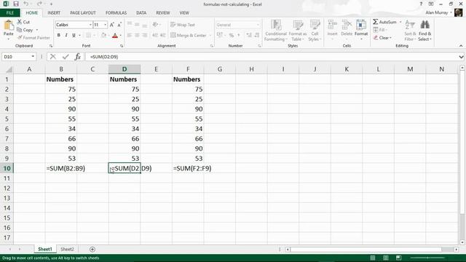Open Alan Murray account menu
Image resolution: width=466 pixels, height=262 pixels.
[x=438, y=13]
